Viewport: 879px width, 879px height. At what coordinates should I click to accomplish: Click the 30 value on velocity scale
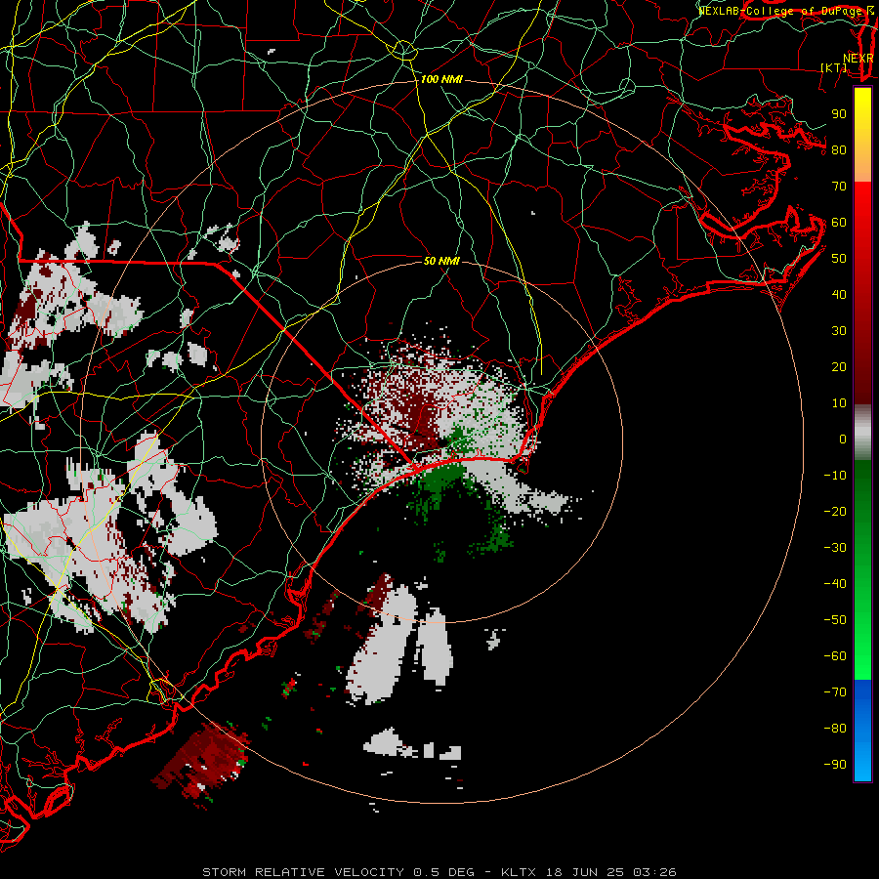[x=839, y=331]
